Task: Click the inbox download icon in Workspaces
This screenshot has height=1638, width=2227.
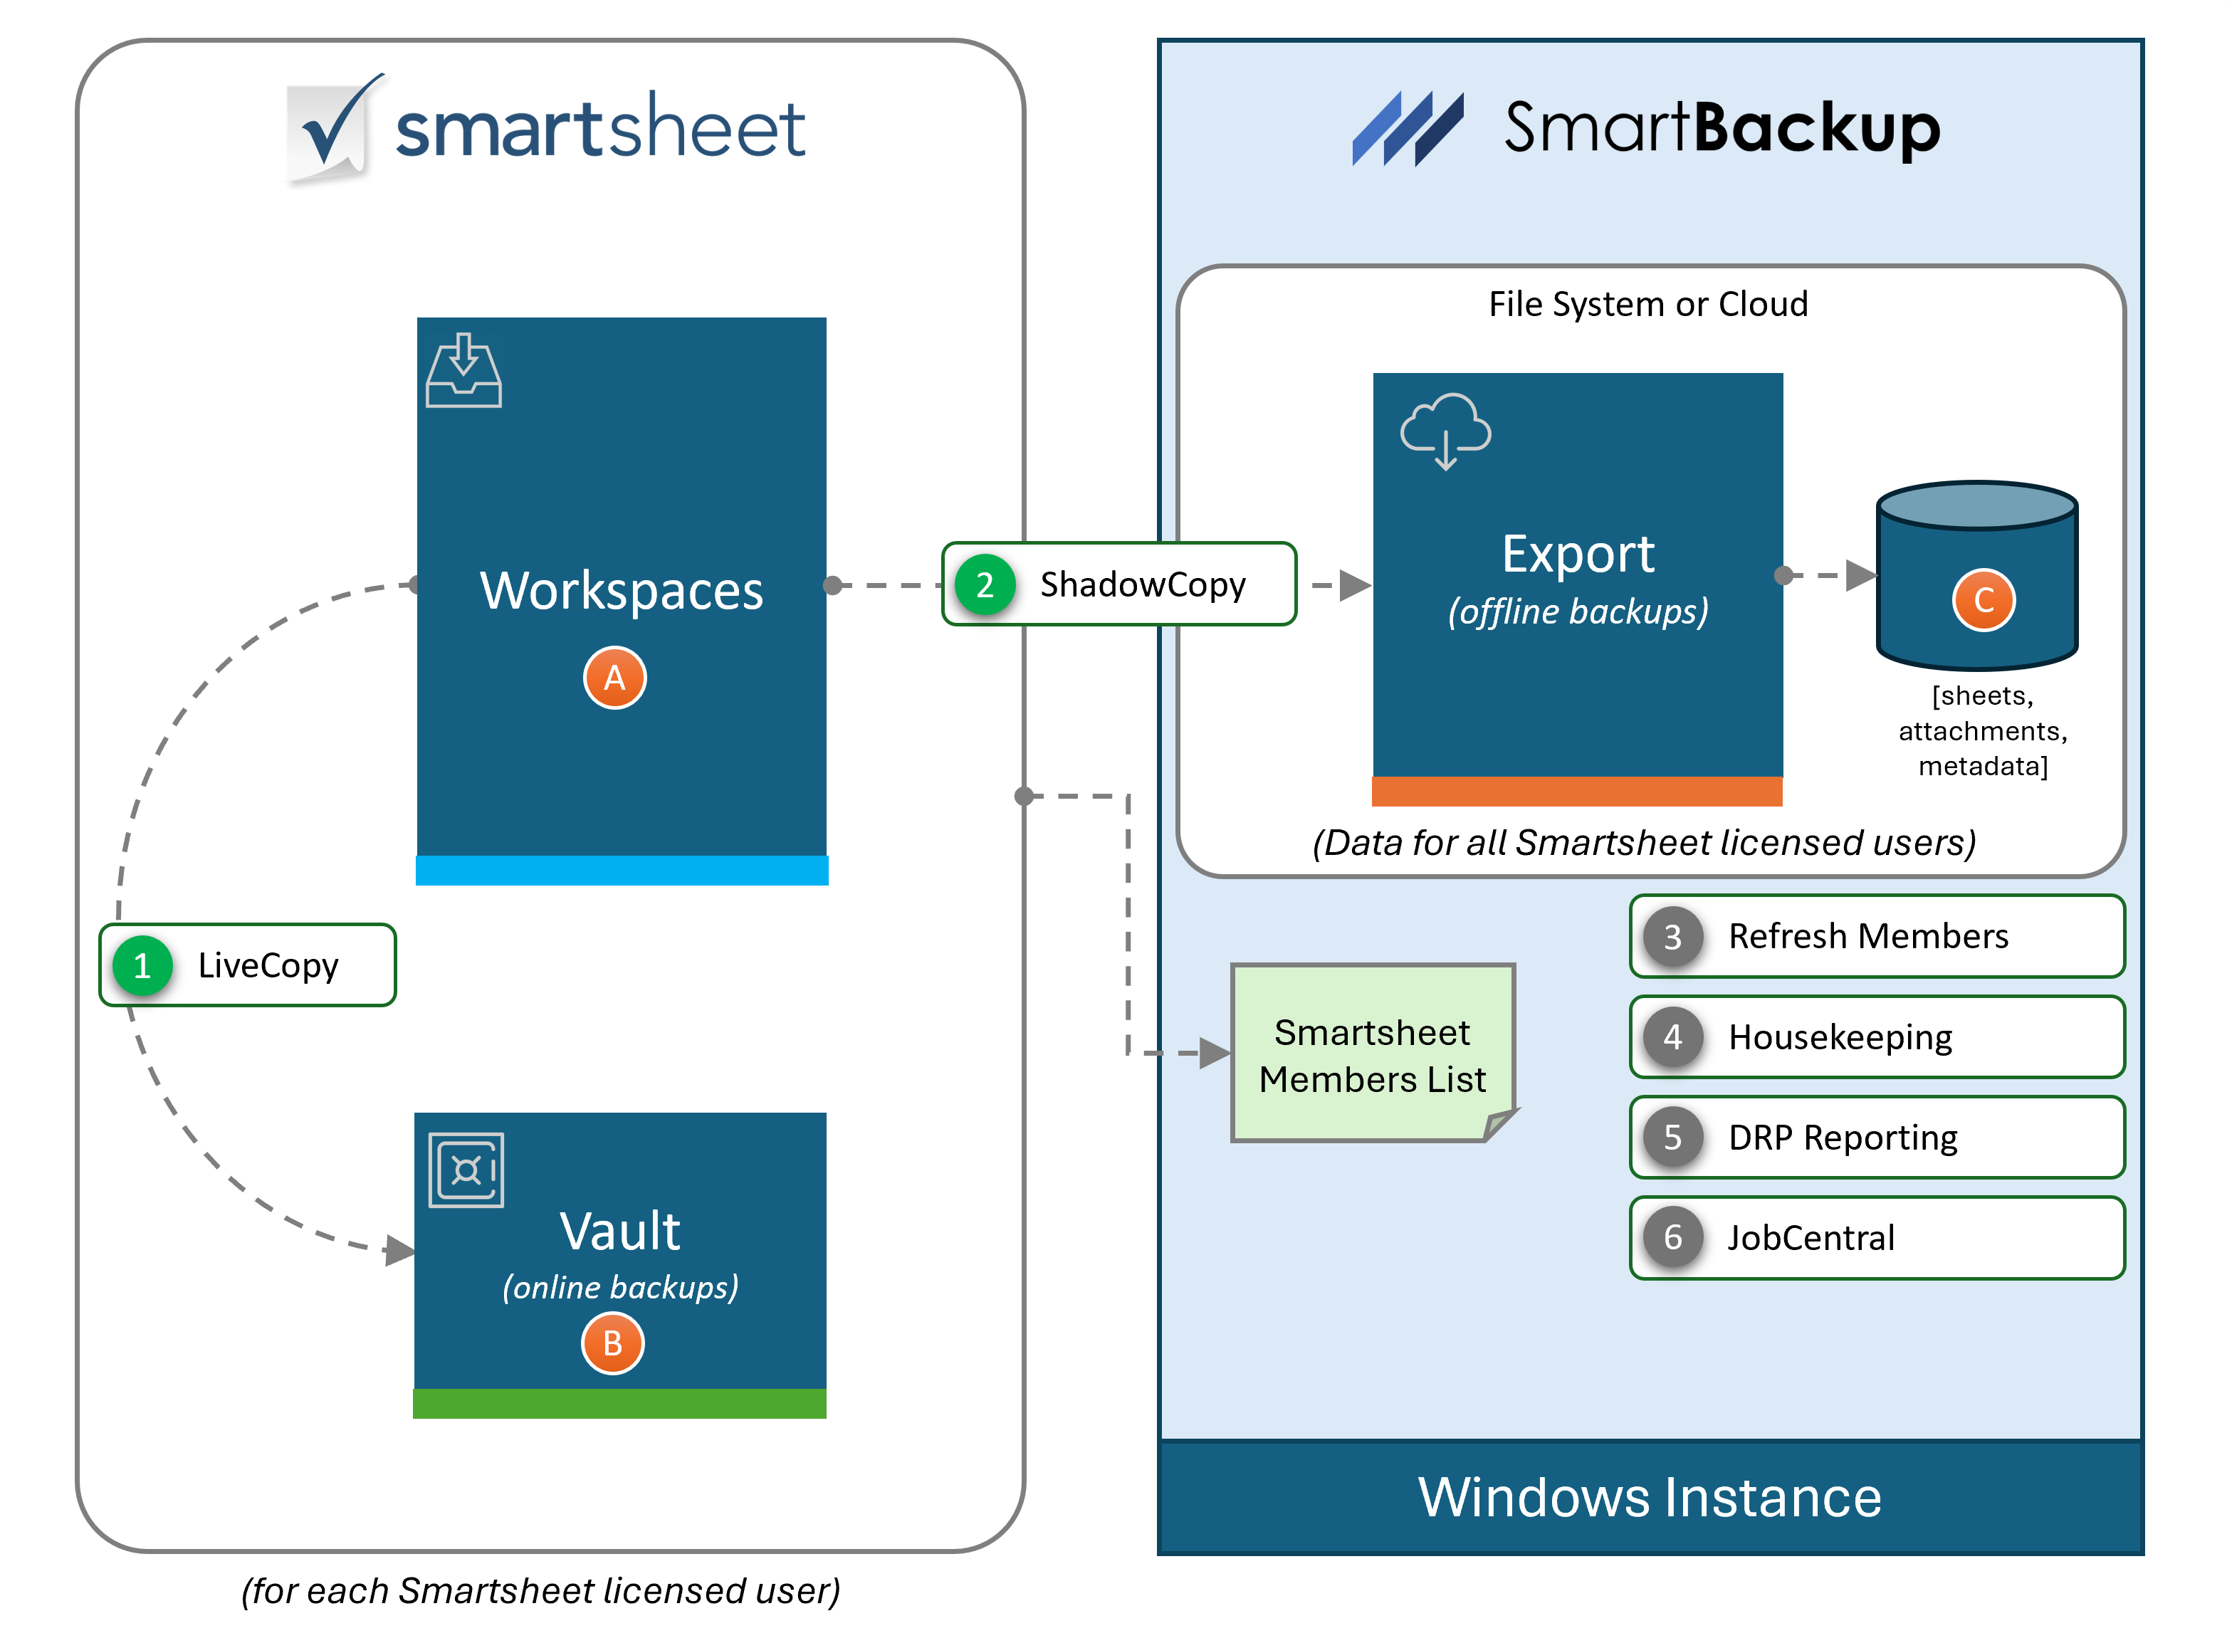Action: (x=463, y=371)
